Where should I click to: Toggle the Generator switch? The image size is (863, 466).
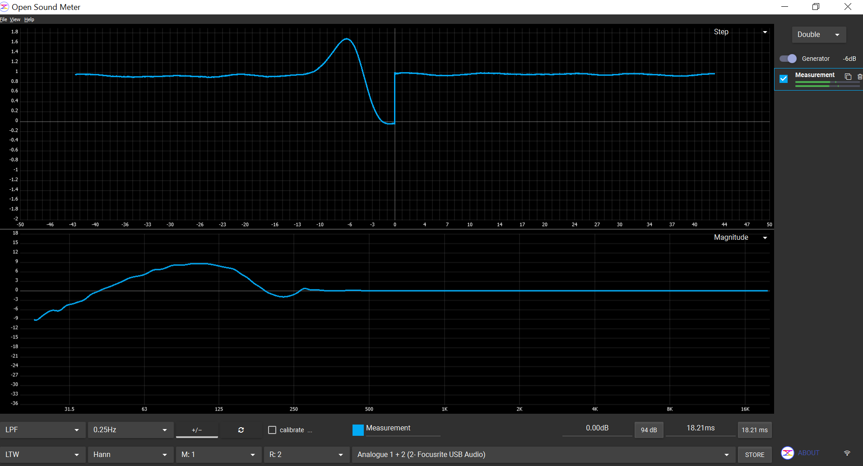[788, 59]
